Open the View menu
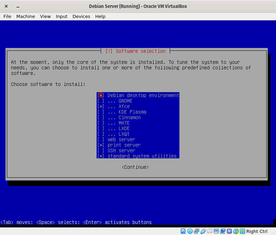This screenshot has height=235, width=276. [x=46, y=16]
